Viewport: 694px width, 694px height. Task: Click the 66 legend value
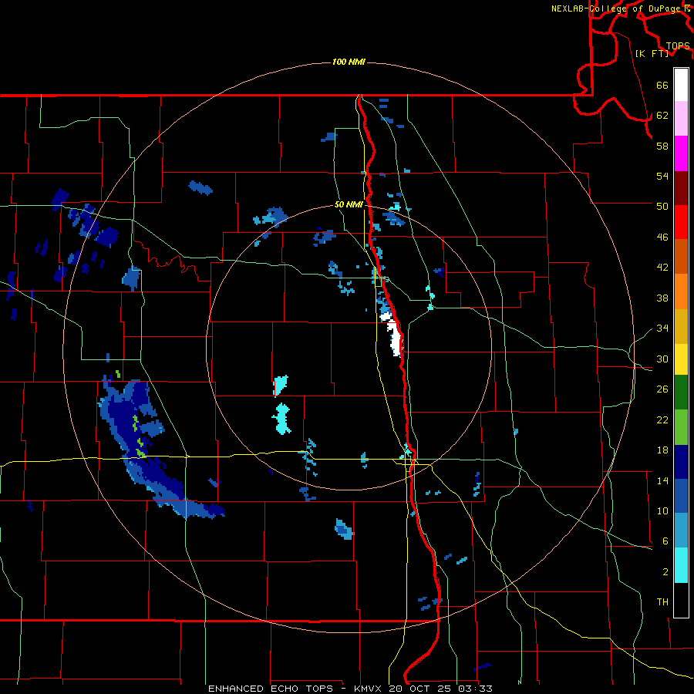(662, 85)
